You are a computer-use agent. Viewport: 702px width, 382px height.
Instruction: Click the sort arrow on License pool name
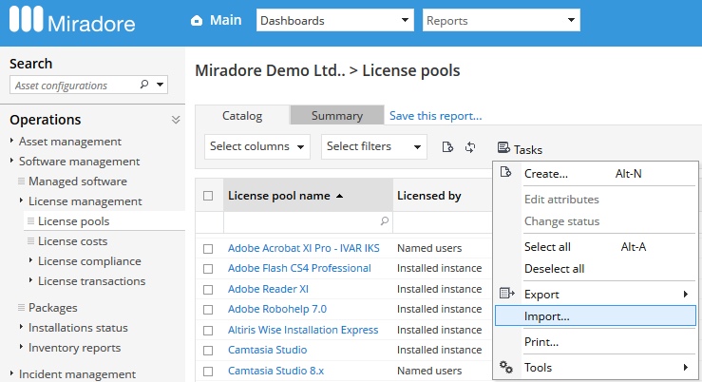(x=339, y=196)
